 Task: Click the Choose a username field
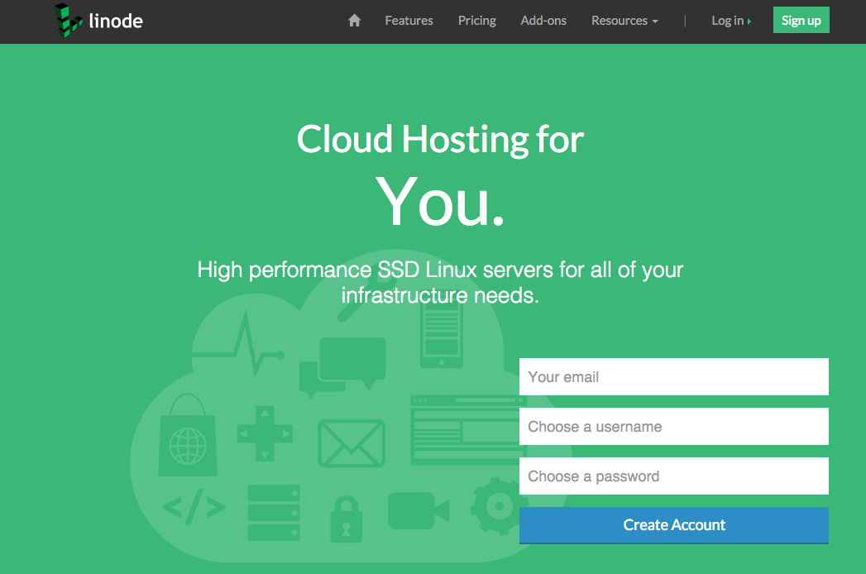coord(673,426)
